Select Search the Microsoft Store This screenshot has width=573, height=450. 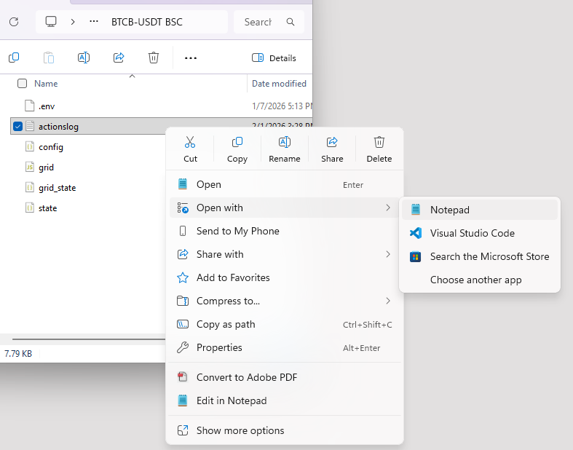click(x=480, y=256)
